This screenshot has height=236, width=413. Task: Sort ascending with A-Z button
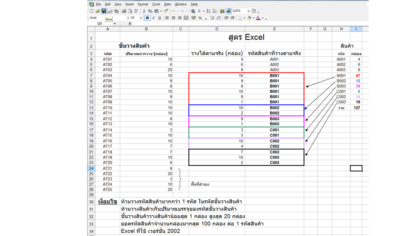[208, 11]
